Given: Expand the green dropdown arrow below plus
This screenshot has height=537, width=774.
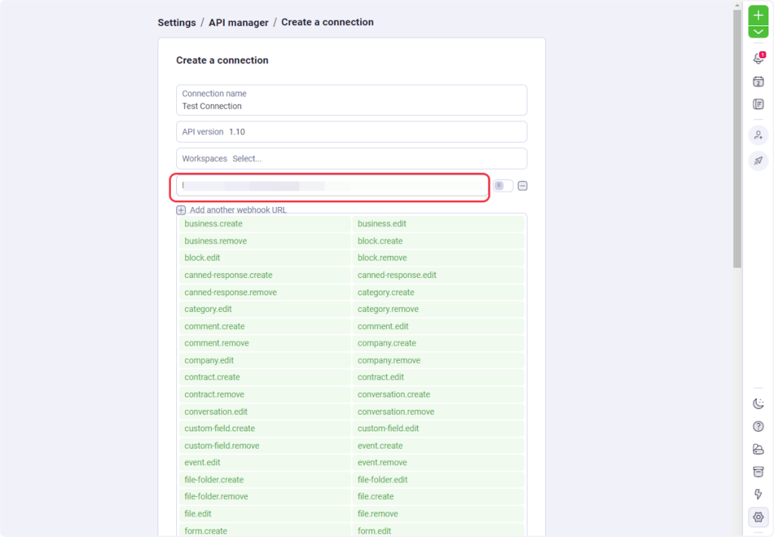Looking at the screenshot, I should pos(758,32).
